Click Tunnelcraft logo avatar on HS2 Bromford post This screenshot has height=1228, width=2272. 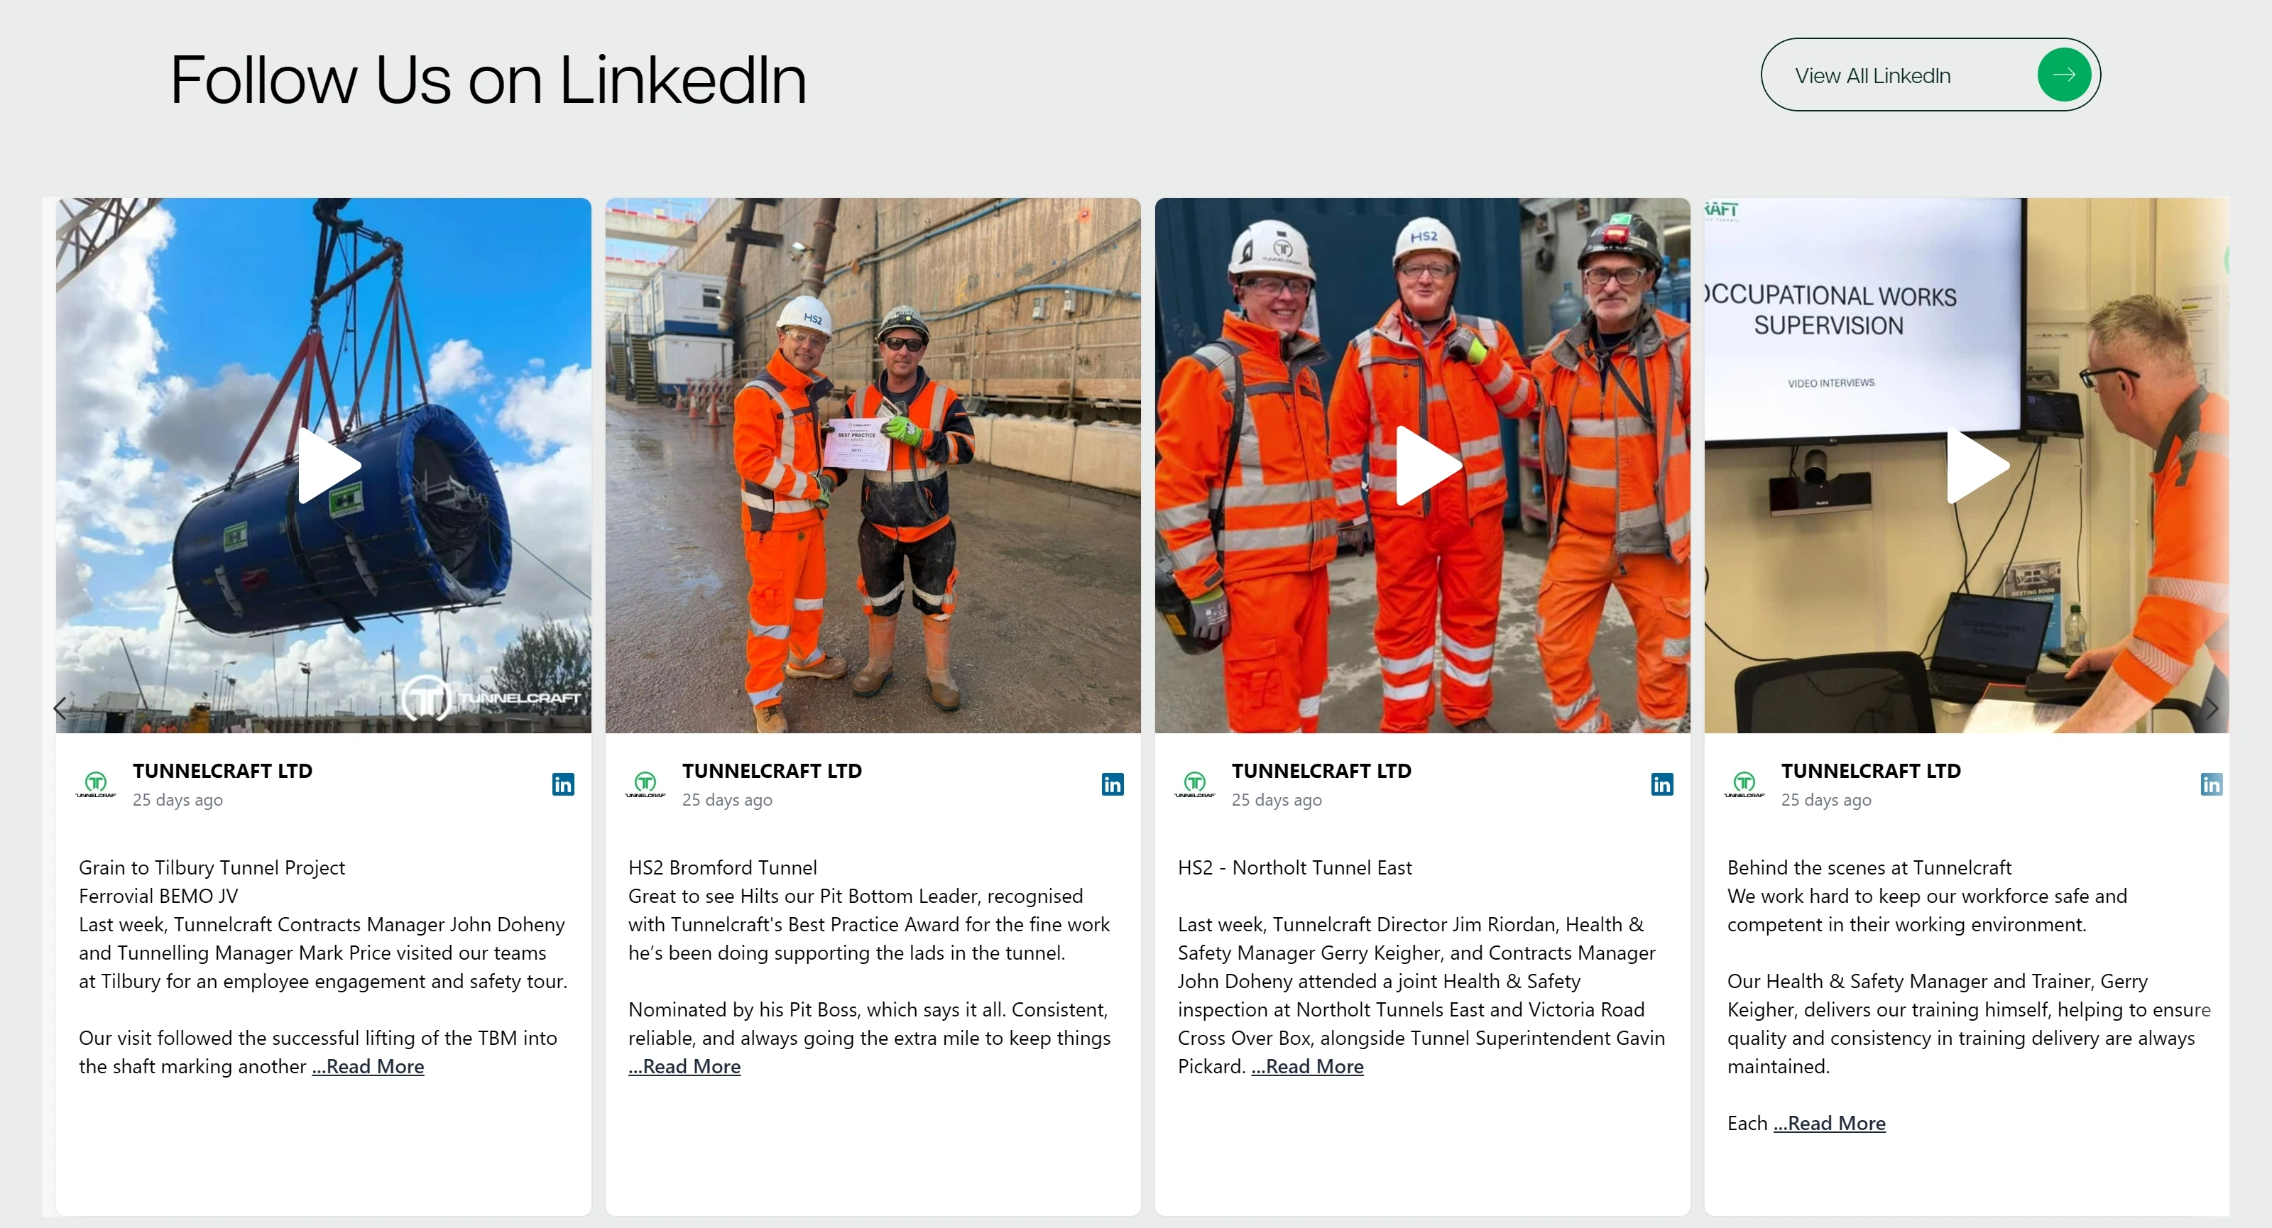(645, 784)
